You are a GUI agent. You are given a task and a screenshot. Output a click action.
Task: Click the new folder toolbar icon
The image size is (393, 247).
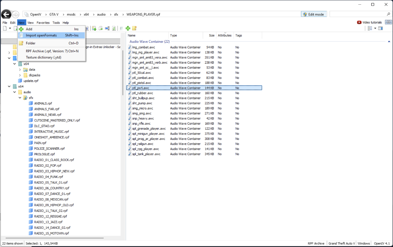tap(134, 28)
